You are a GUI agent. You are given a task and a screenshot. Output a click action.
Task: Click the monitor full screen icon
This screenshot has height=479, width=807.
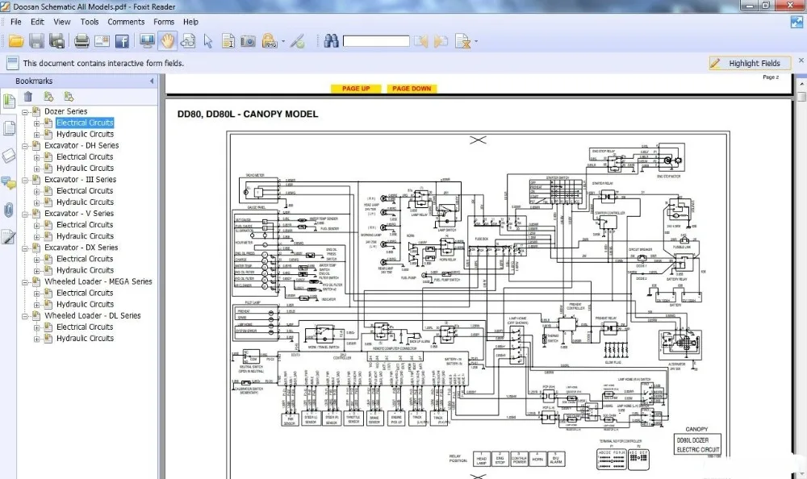(147, 41)
